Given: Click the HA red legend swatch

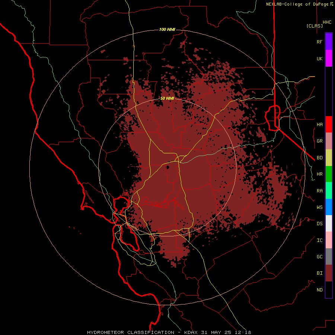Looking at the screenshot, I should 329,124.
